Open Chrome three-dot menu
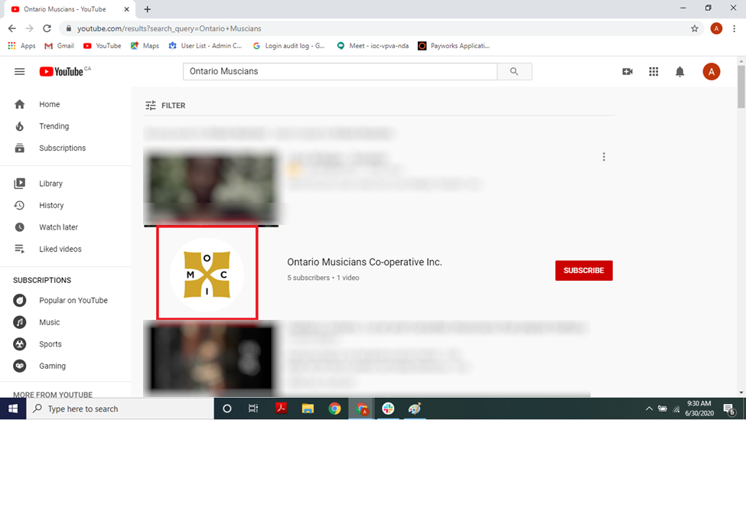Image resolution: width=746 pixels, height=521 pixels. click(x=734, y=28)
